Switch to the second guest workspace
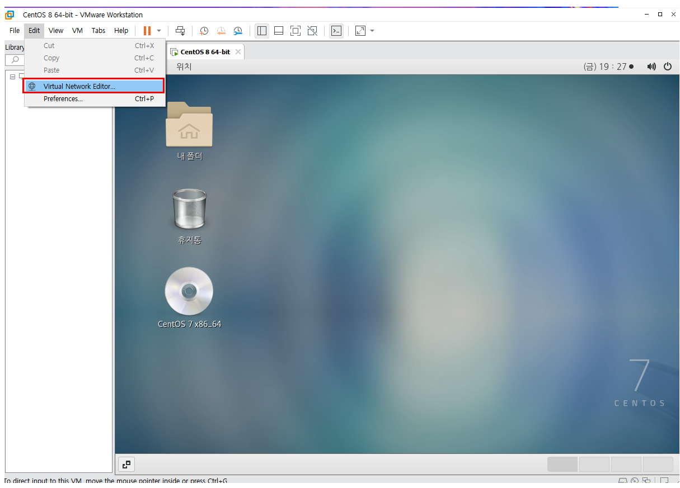This screenshot has height=488, width=680. click(x=594, y=465)
